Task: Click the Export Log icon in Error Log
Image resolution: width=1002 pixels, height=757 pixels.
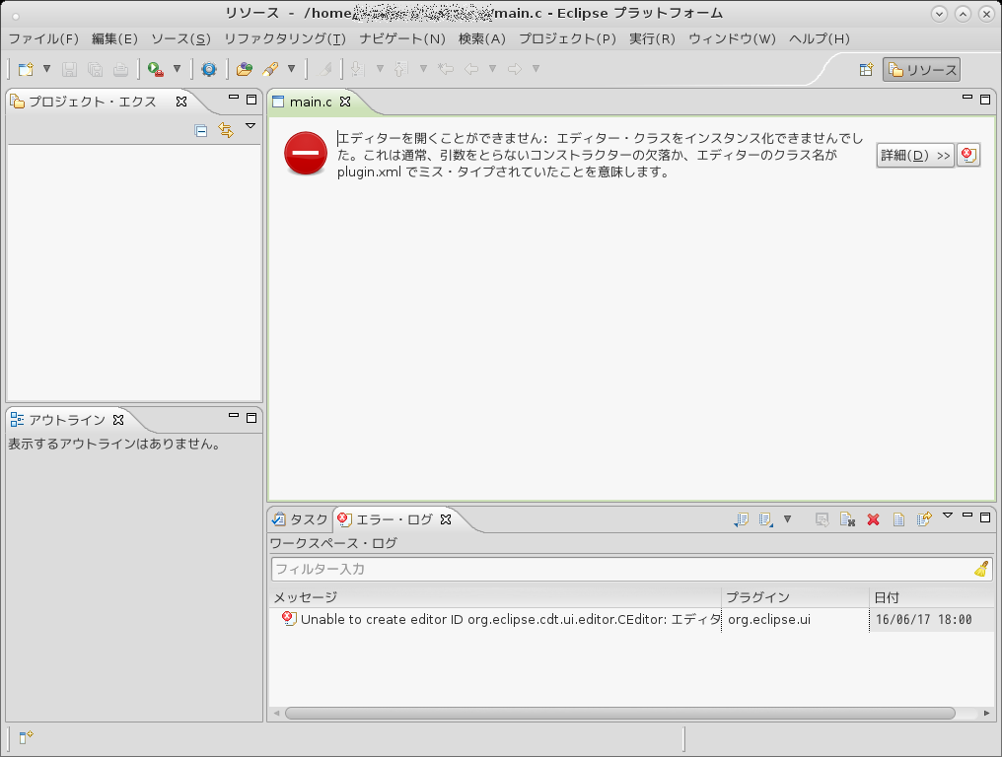Action: [741, 520]
